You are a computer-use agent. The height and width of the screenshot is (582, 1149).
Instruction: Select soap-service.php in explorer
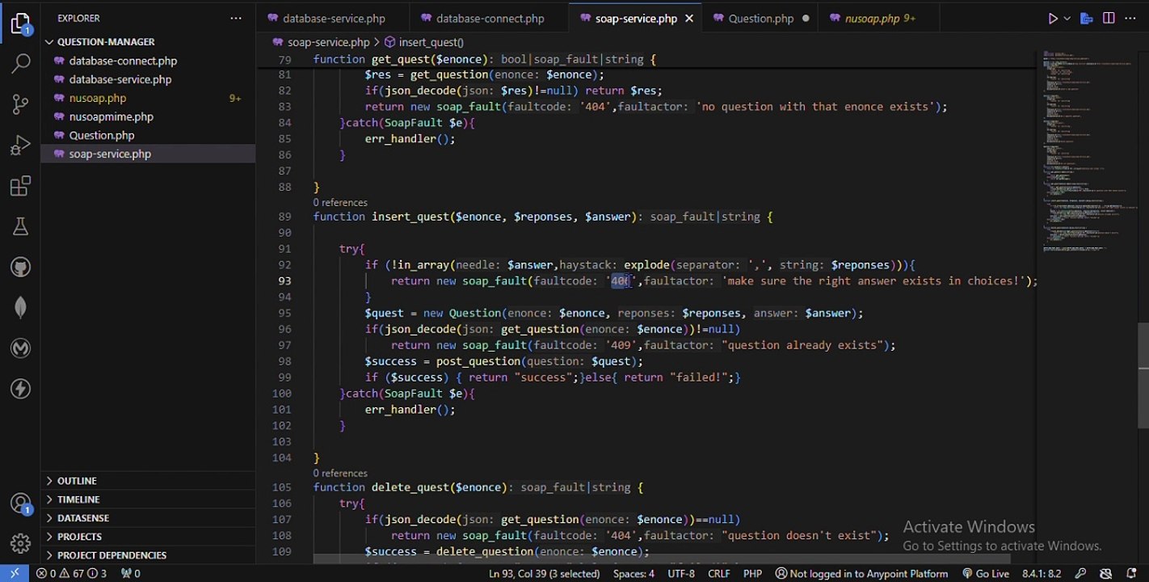[x=148, y=154]
